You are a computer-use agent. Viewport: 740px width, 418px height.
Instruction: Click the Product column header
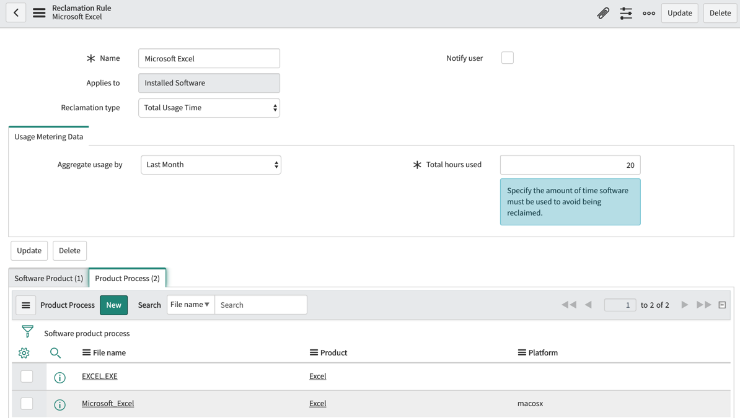[333, 353]
